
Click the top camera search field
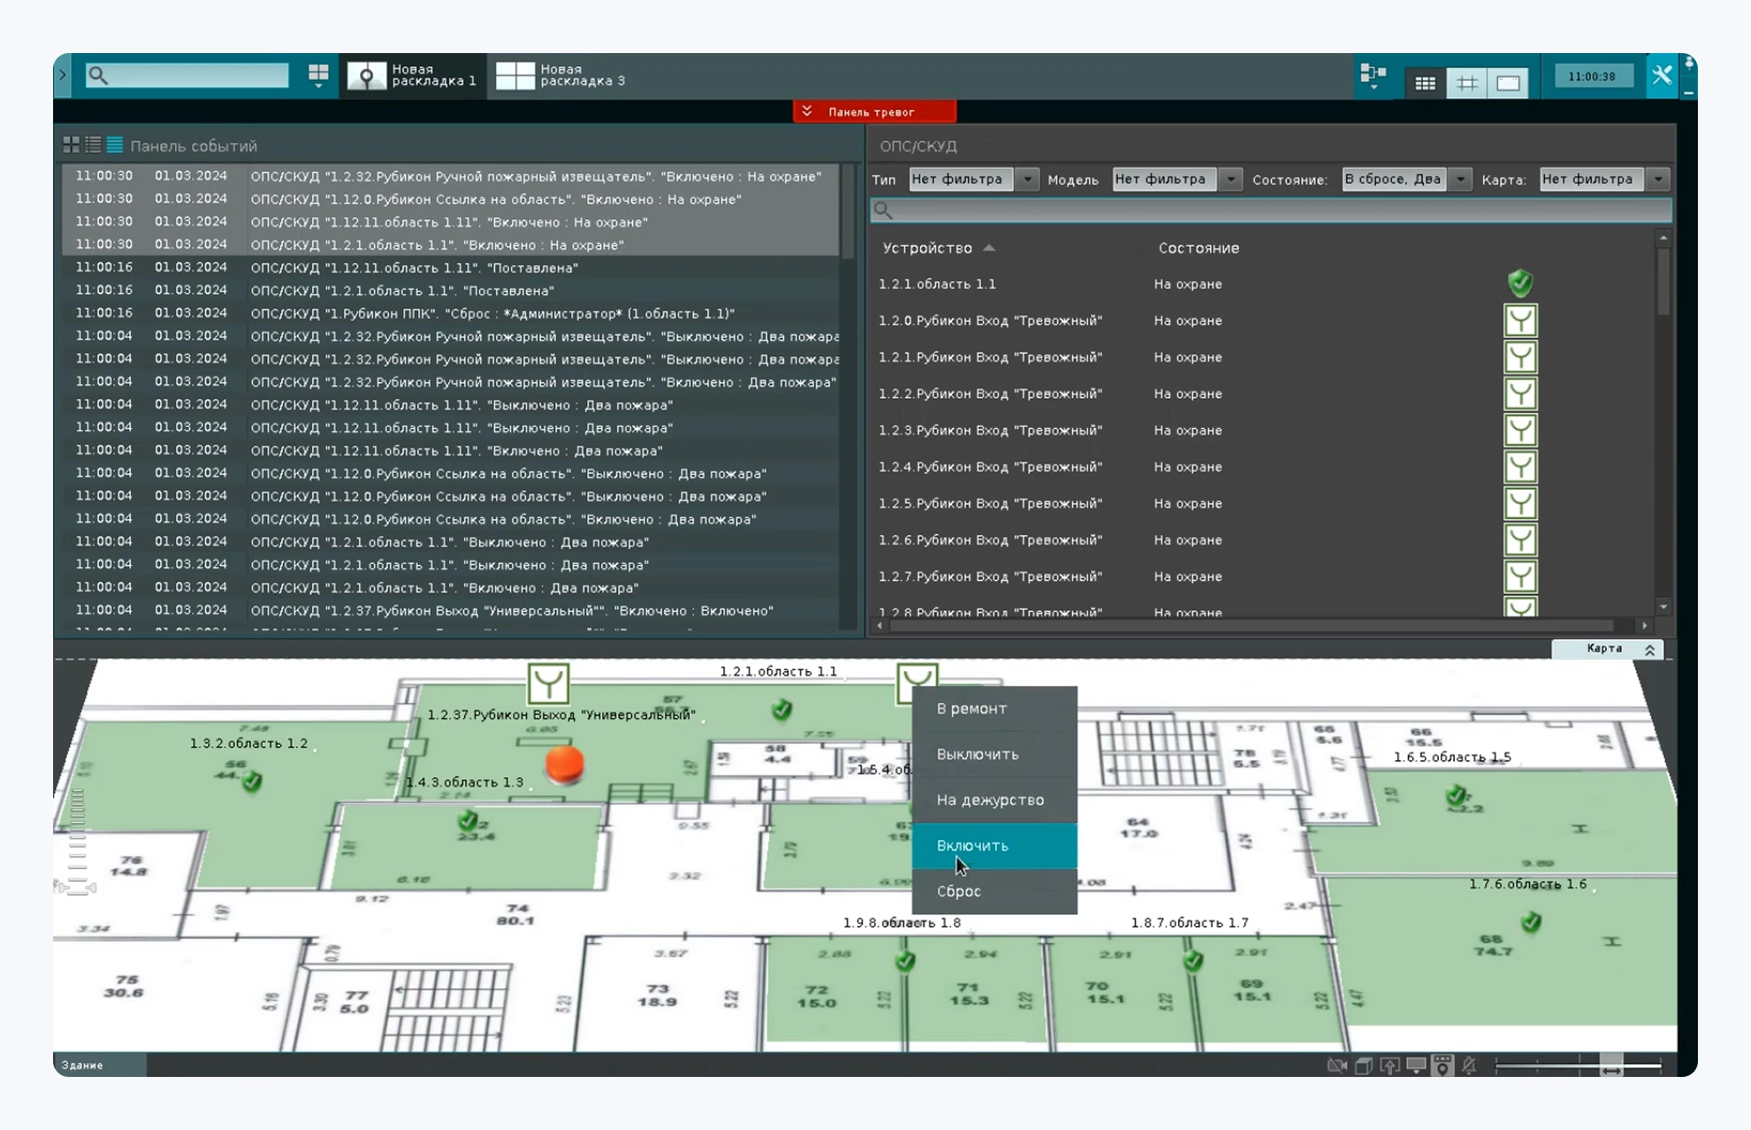coord(187,75)
